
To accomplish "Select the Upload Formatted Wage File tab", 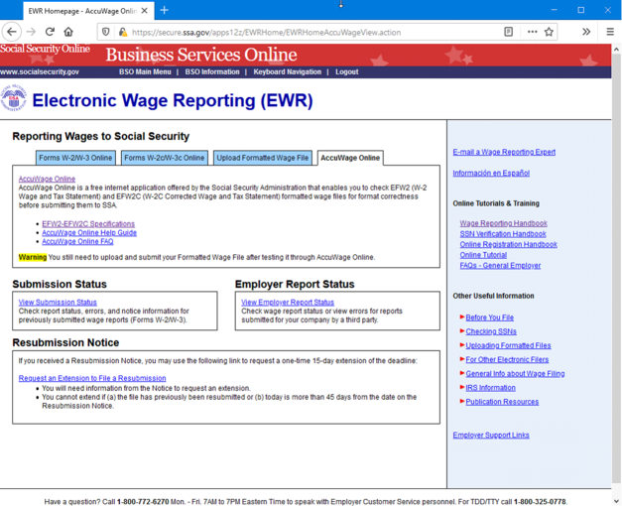I will [x=263, y=158].
